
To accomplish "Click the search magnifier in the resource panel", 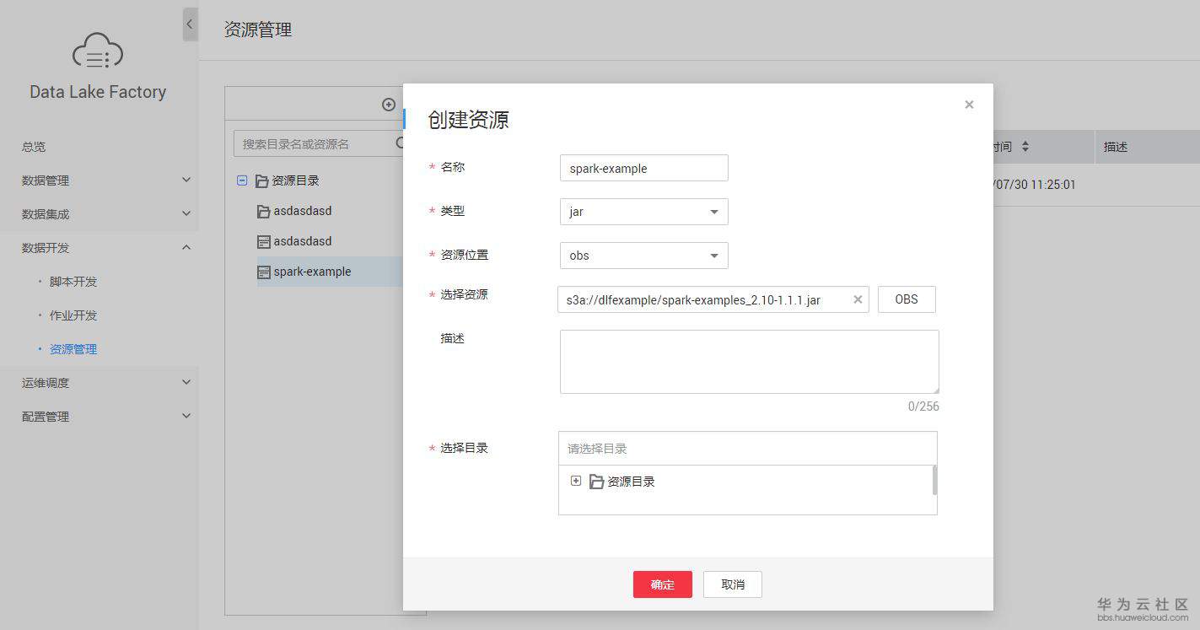I will point(401,143).
